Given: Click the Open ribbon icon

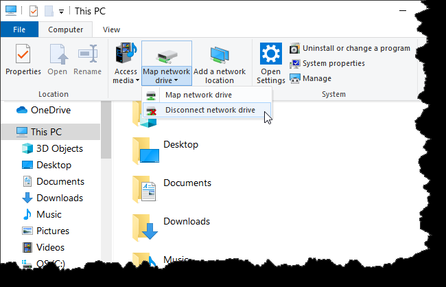Looking at the screenshot, I should 58,54.
